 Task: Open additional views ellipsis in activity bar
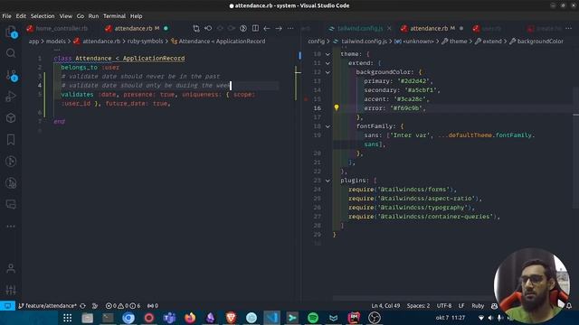(x=11, y=227)
